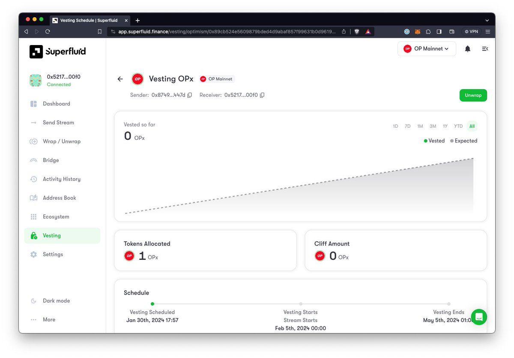
Task: Click the Send Stream arrow icon
Action: click(x=33, y=123)
